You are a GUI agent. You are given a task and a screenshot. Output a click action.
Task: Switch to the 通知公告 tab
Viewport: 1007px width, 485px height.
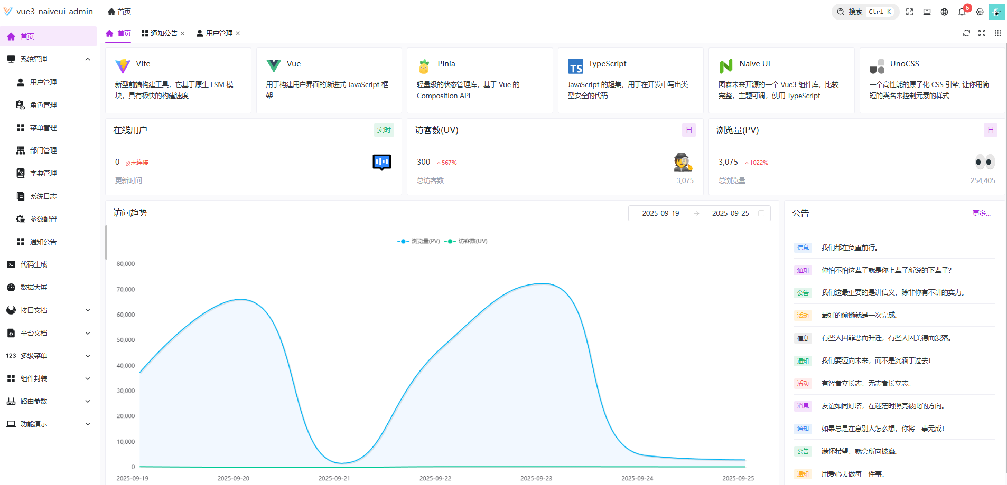pos(163,33)
